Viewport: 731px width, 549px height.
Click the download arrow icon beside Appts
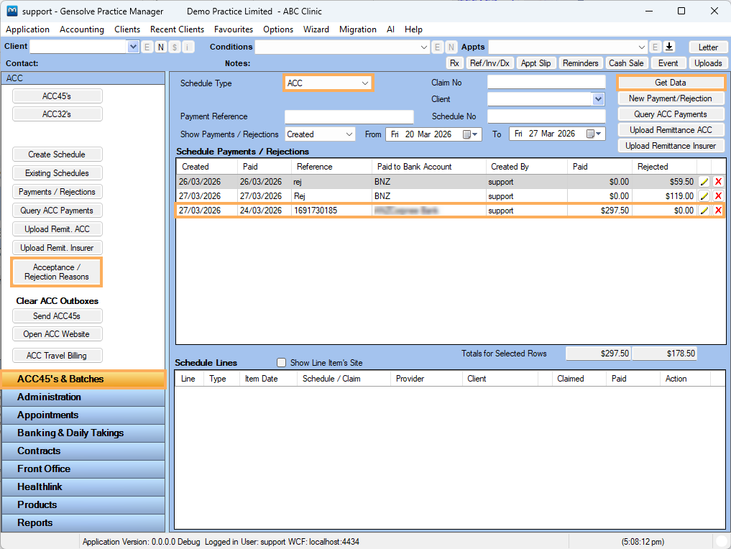(669, 47)
